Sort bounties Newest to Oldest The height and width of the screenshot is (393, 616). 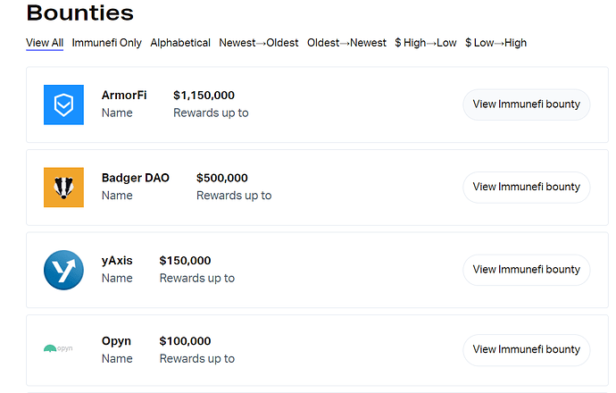259,43
